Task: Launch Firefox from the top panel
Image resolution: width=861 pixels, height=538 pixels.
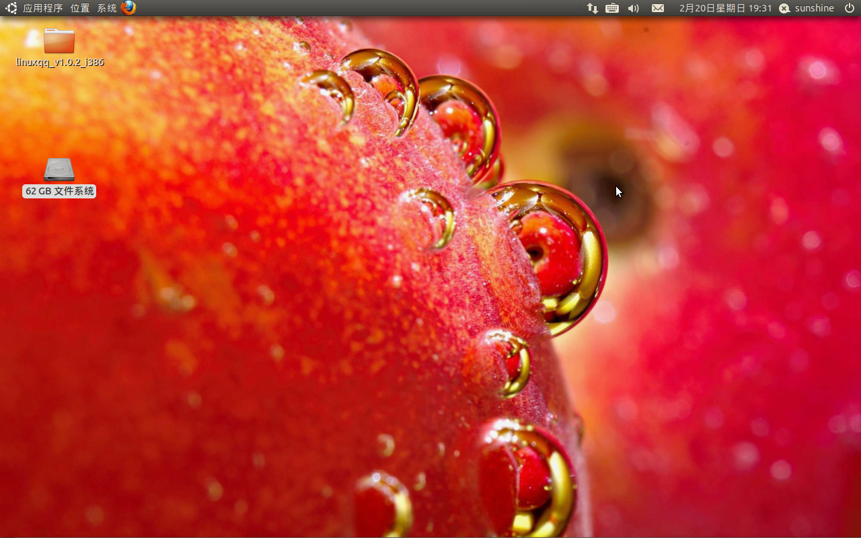Action: pos(128,8)
